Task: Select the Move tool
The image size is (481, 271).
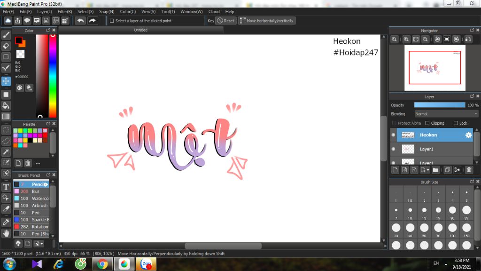Action: pos(6,81)
